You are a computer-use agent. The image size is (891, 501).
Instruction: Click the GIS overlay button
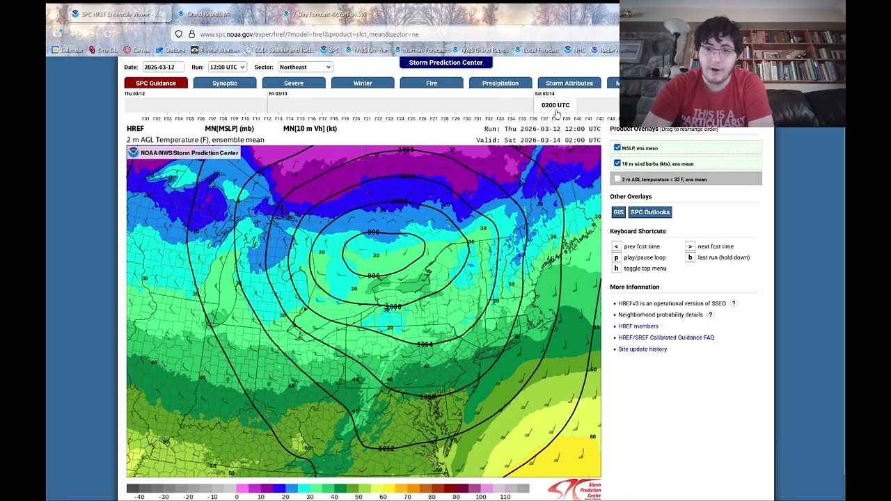(618, 212)
